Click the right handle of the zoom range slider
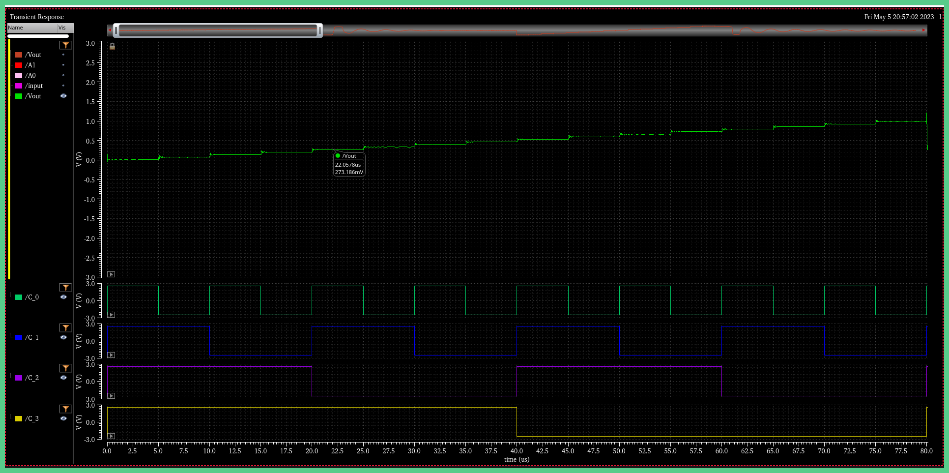This screenshot has width=949, height=473. (x=319, y=30)
